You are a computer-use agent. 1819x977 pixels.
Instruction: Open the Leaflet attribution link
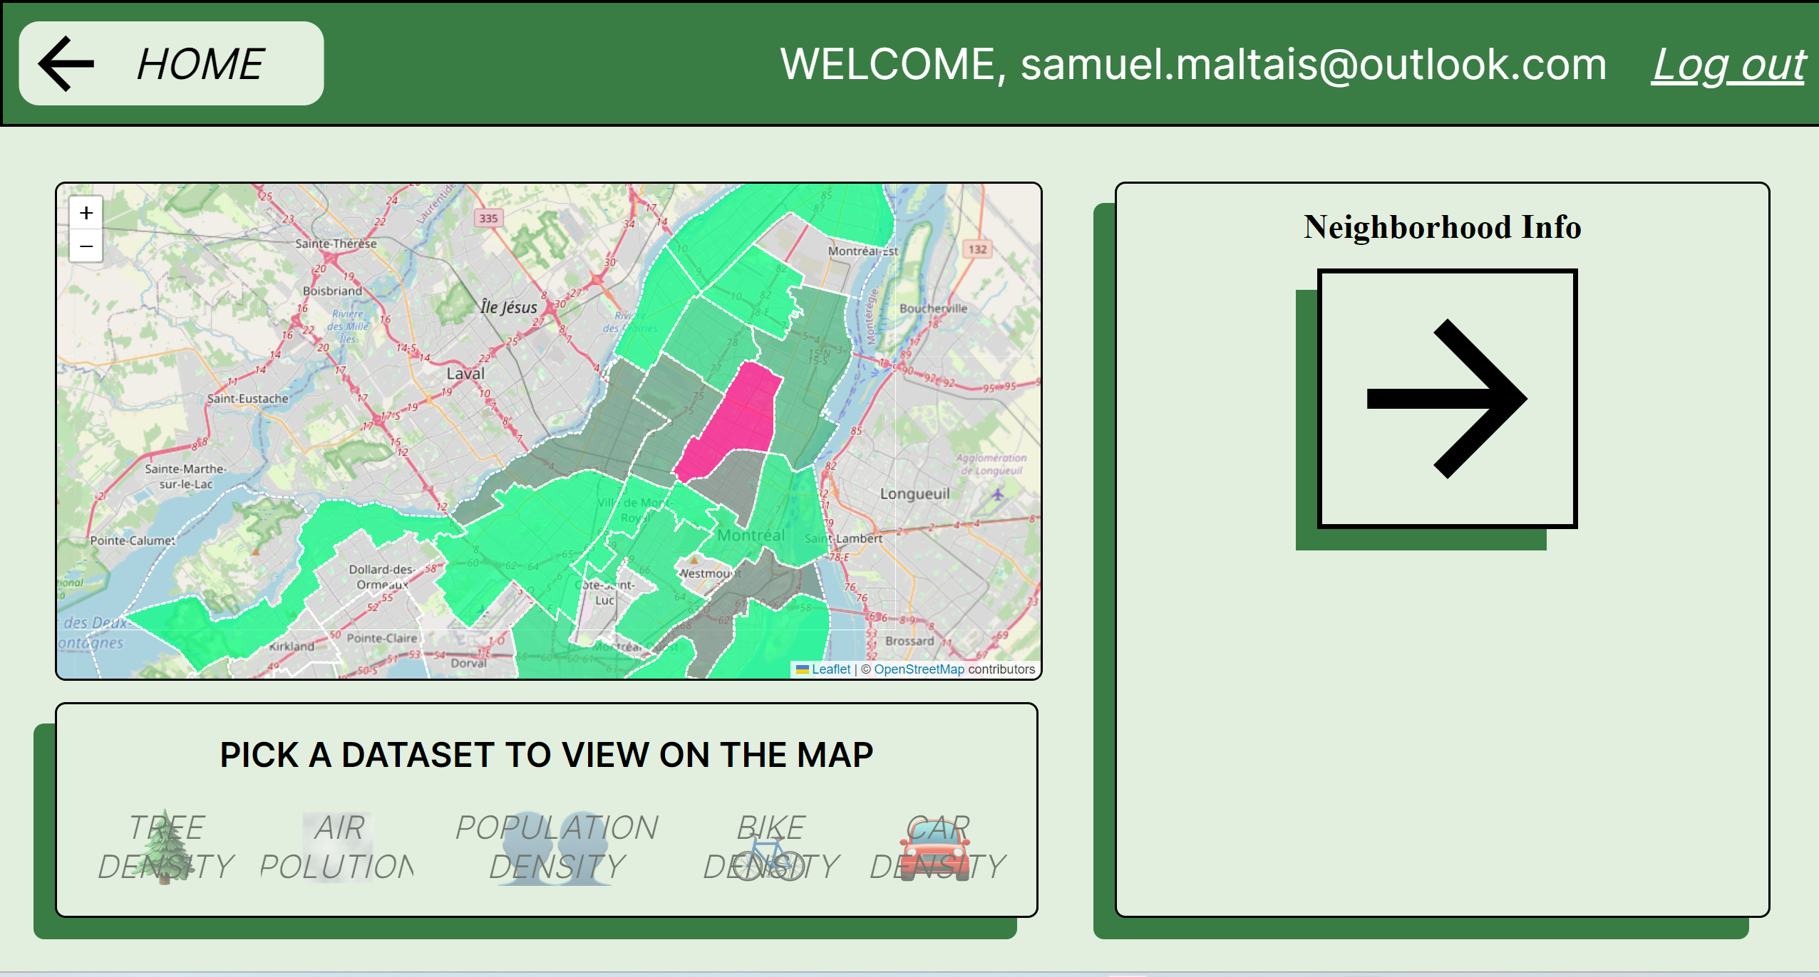(x=830, y=669)
